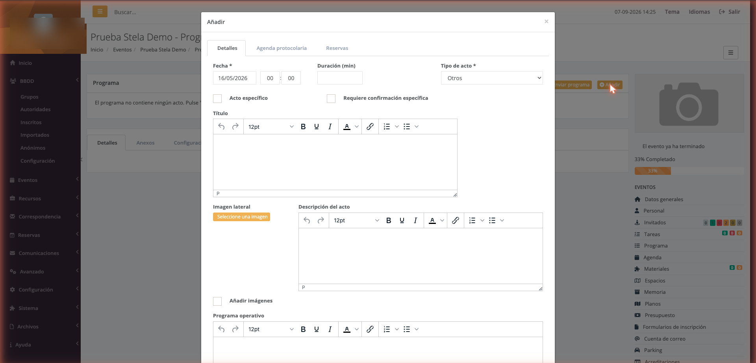756x363 pixels.
Task: Enable Requiere confirmación específica checkbox
Action: 331,98
